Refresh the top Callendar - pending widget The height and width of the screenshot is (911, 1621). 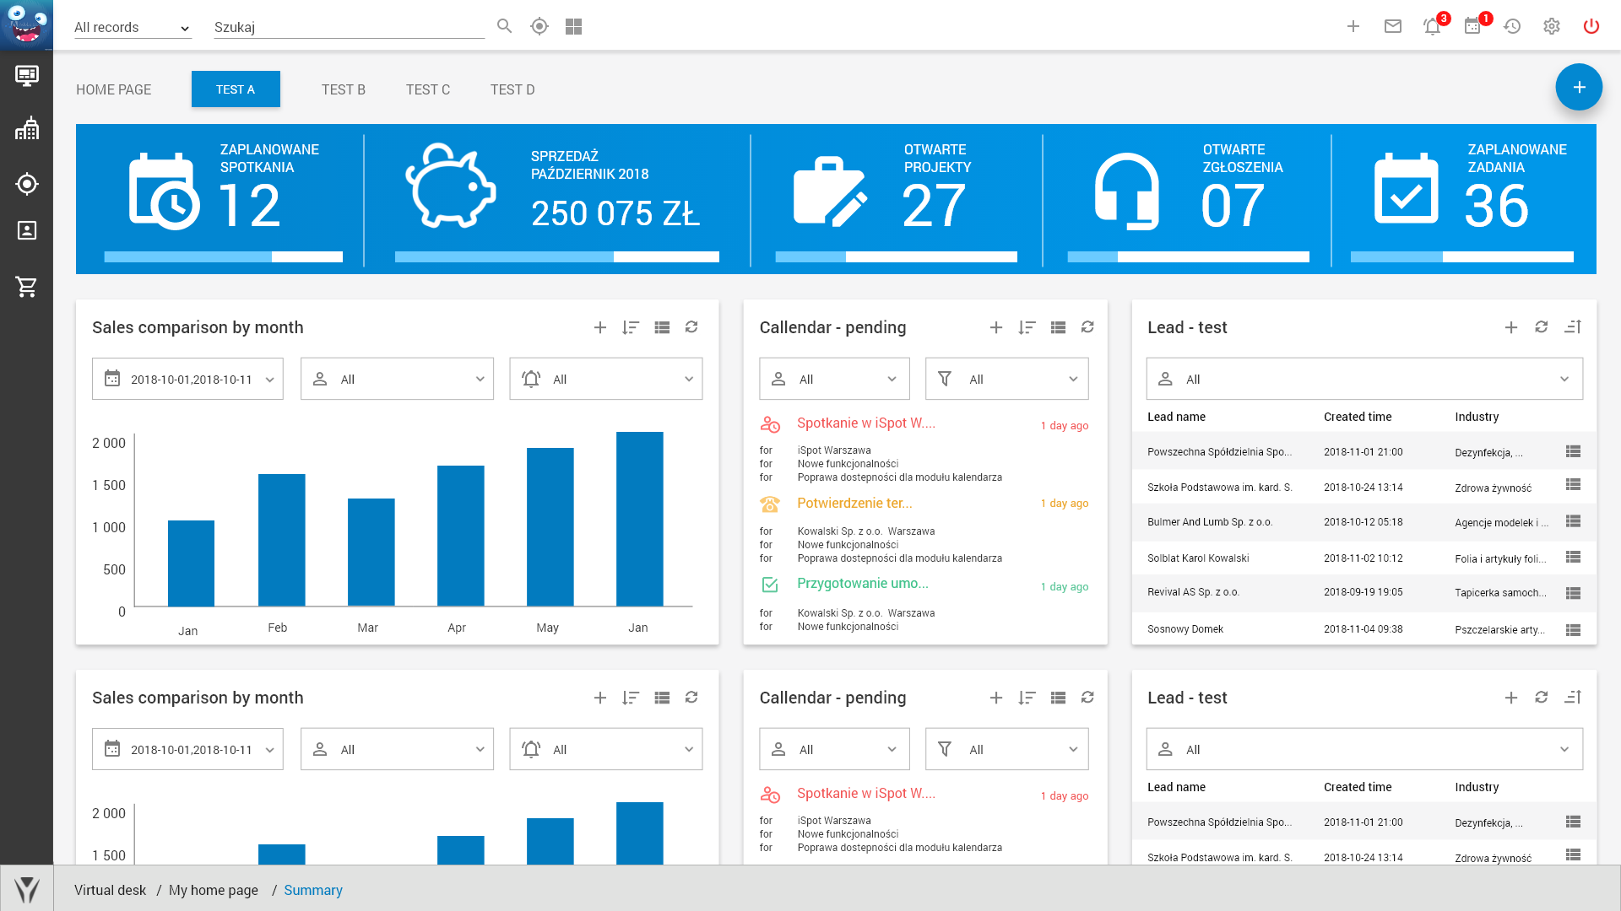click(x=1087, y=327)
